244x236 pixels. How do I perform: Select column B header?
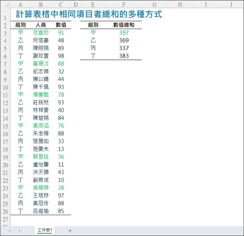[x=41, y=5]
